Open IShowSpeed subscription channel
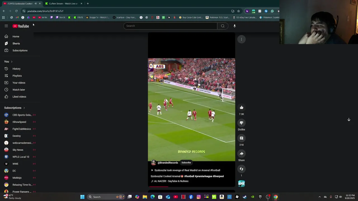Image resolution: width=358 pixels, height=201 pixels. (x=20, y=122)
